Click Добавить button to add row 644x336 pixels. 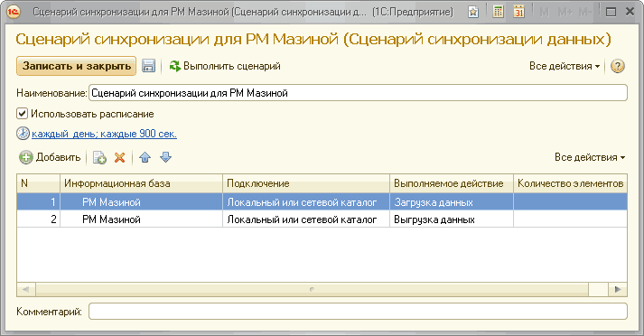click(x=50, y=157)
